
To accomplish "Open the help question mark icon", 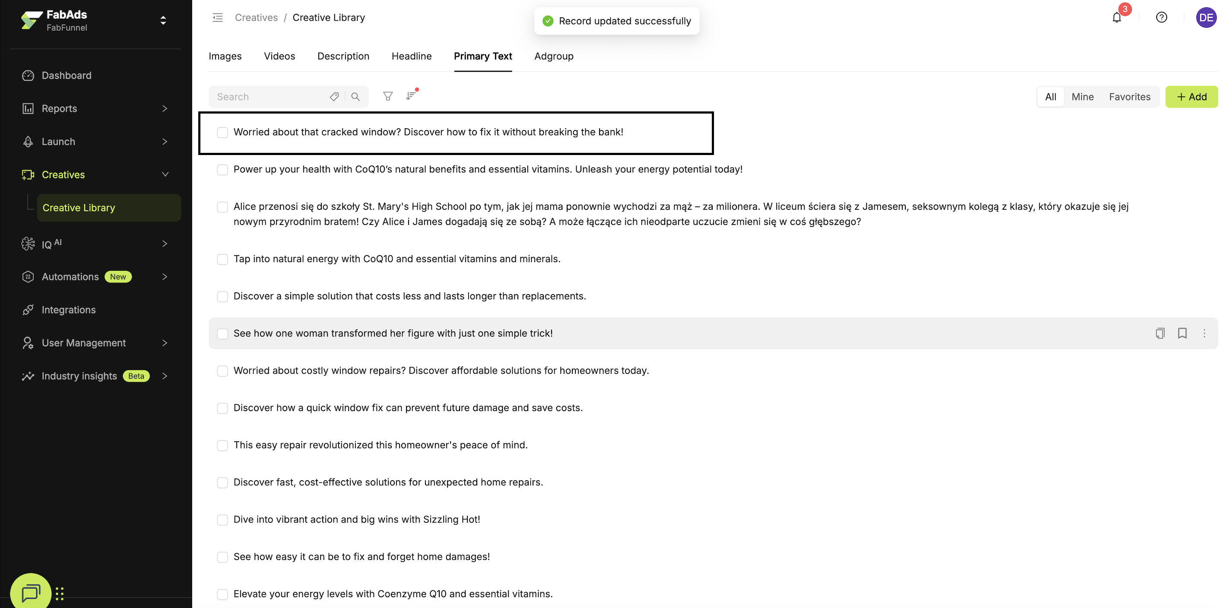I will click(1161, 18).
